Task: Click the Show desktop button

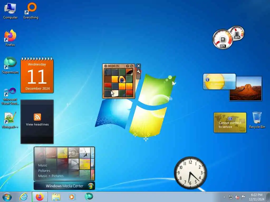Action: pyautogui.click(x=268, y=197)
